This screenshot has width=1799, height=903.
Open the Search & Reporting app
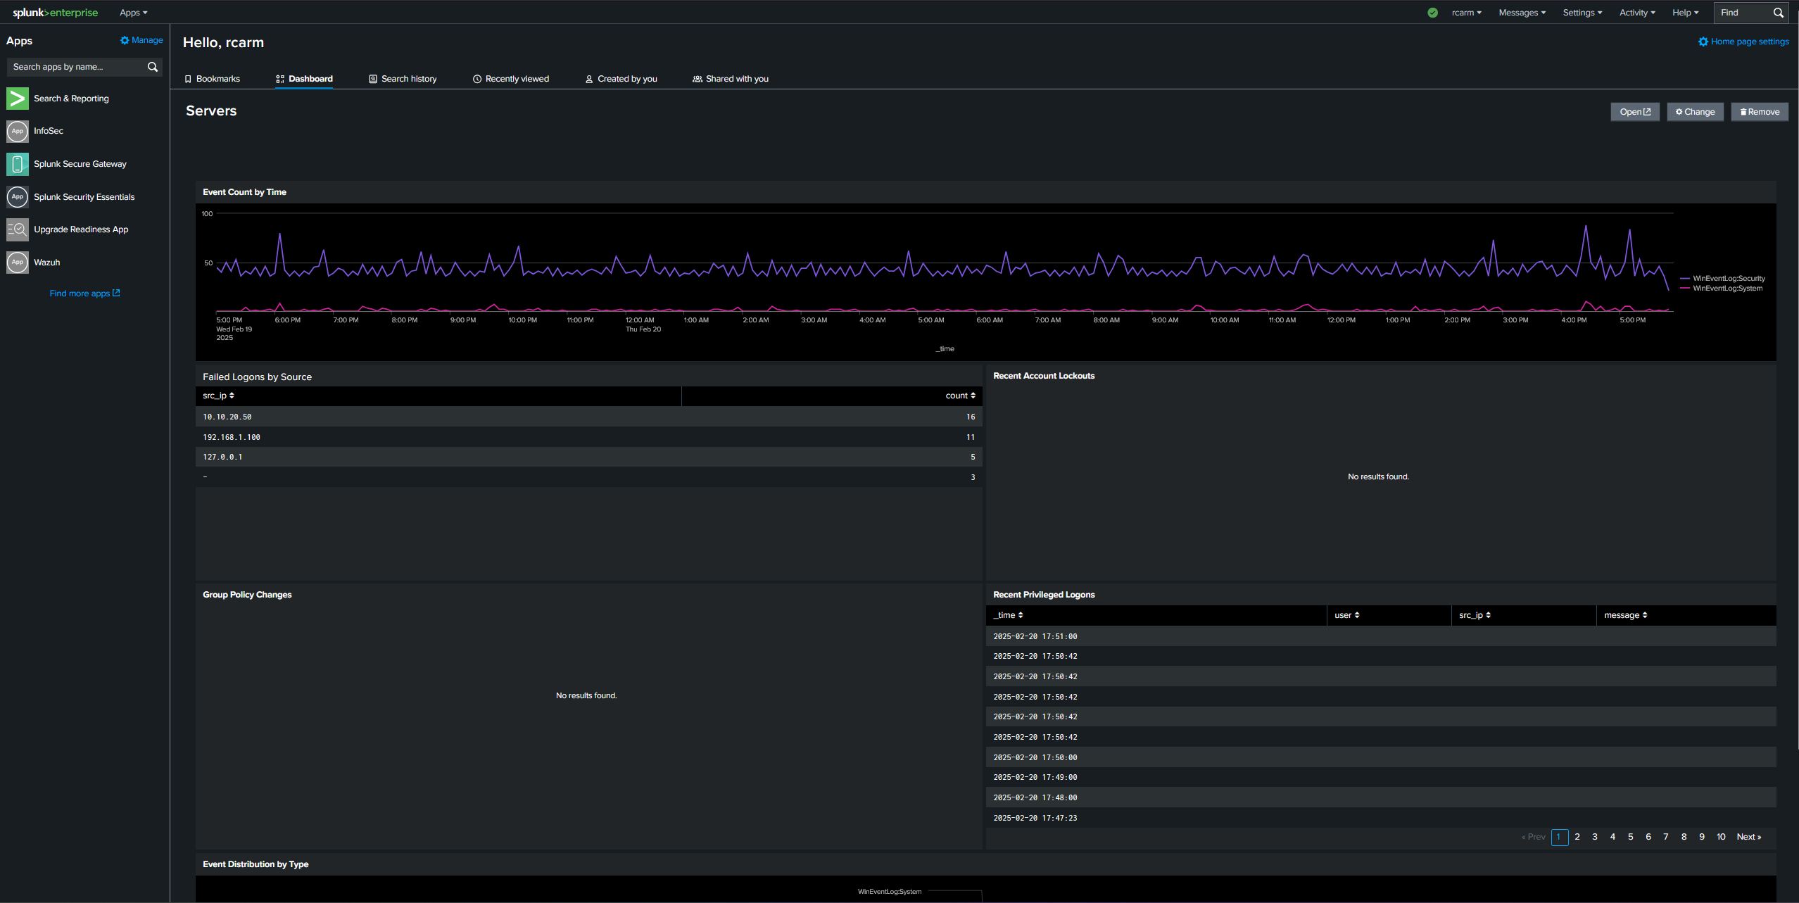click(71, 99)
